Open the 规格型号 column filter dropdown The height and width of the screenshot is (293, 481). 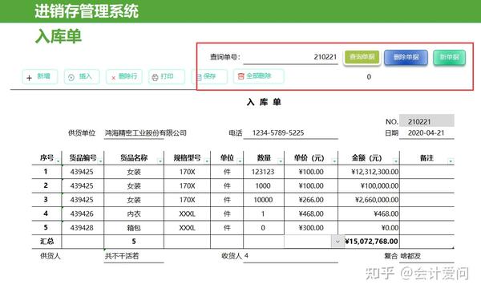pos(207,161)
